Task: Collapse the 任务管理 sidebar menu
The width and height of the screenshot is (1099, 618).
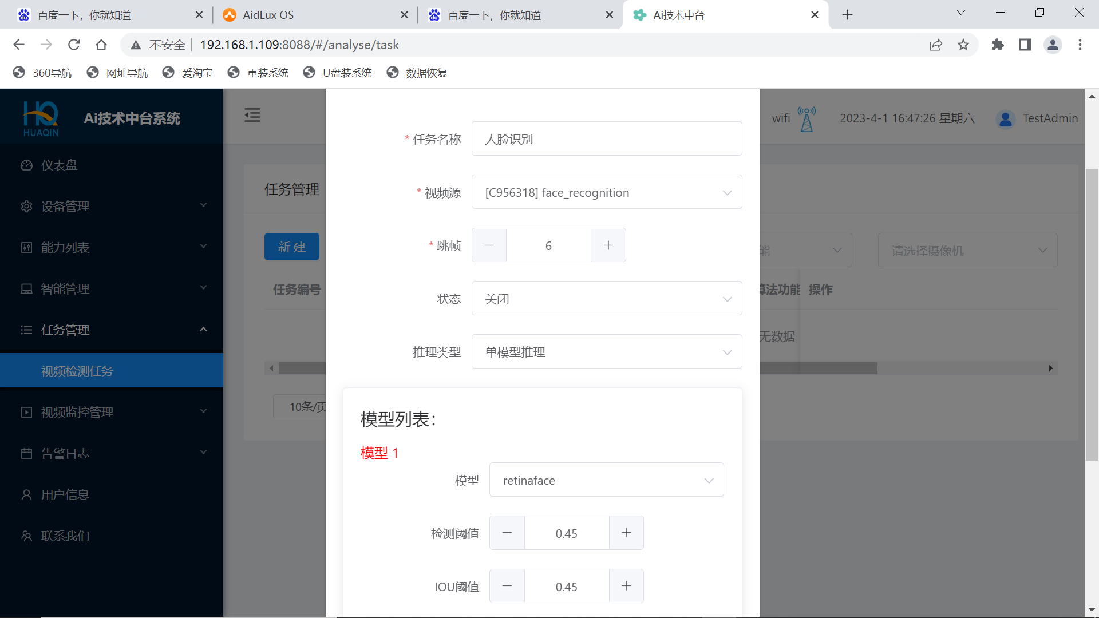Action: pos(112,330)
